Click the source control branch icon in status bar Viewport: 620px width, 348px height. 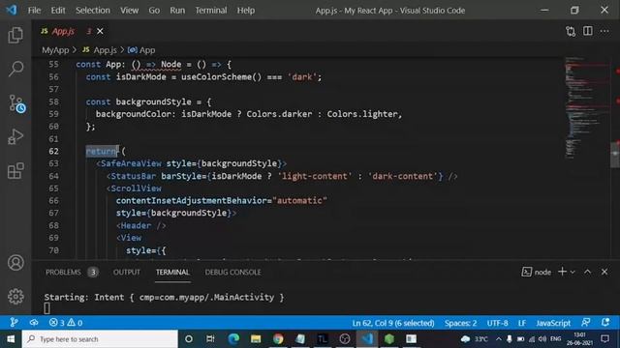tap(14, 322)
